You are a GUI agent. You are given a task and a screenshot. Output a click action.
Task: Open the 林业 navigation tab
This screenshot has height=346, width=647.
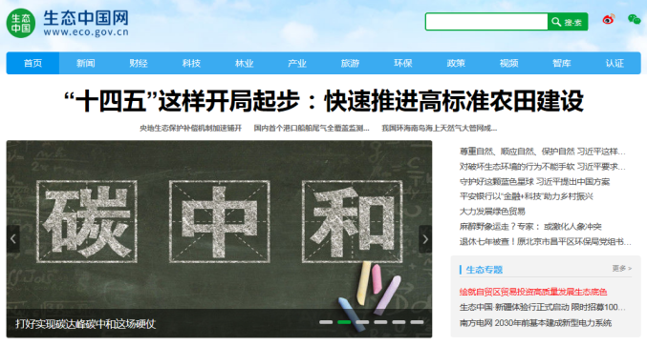pyautogui.click(x=245, y=63)
